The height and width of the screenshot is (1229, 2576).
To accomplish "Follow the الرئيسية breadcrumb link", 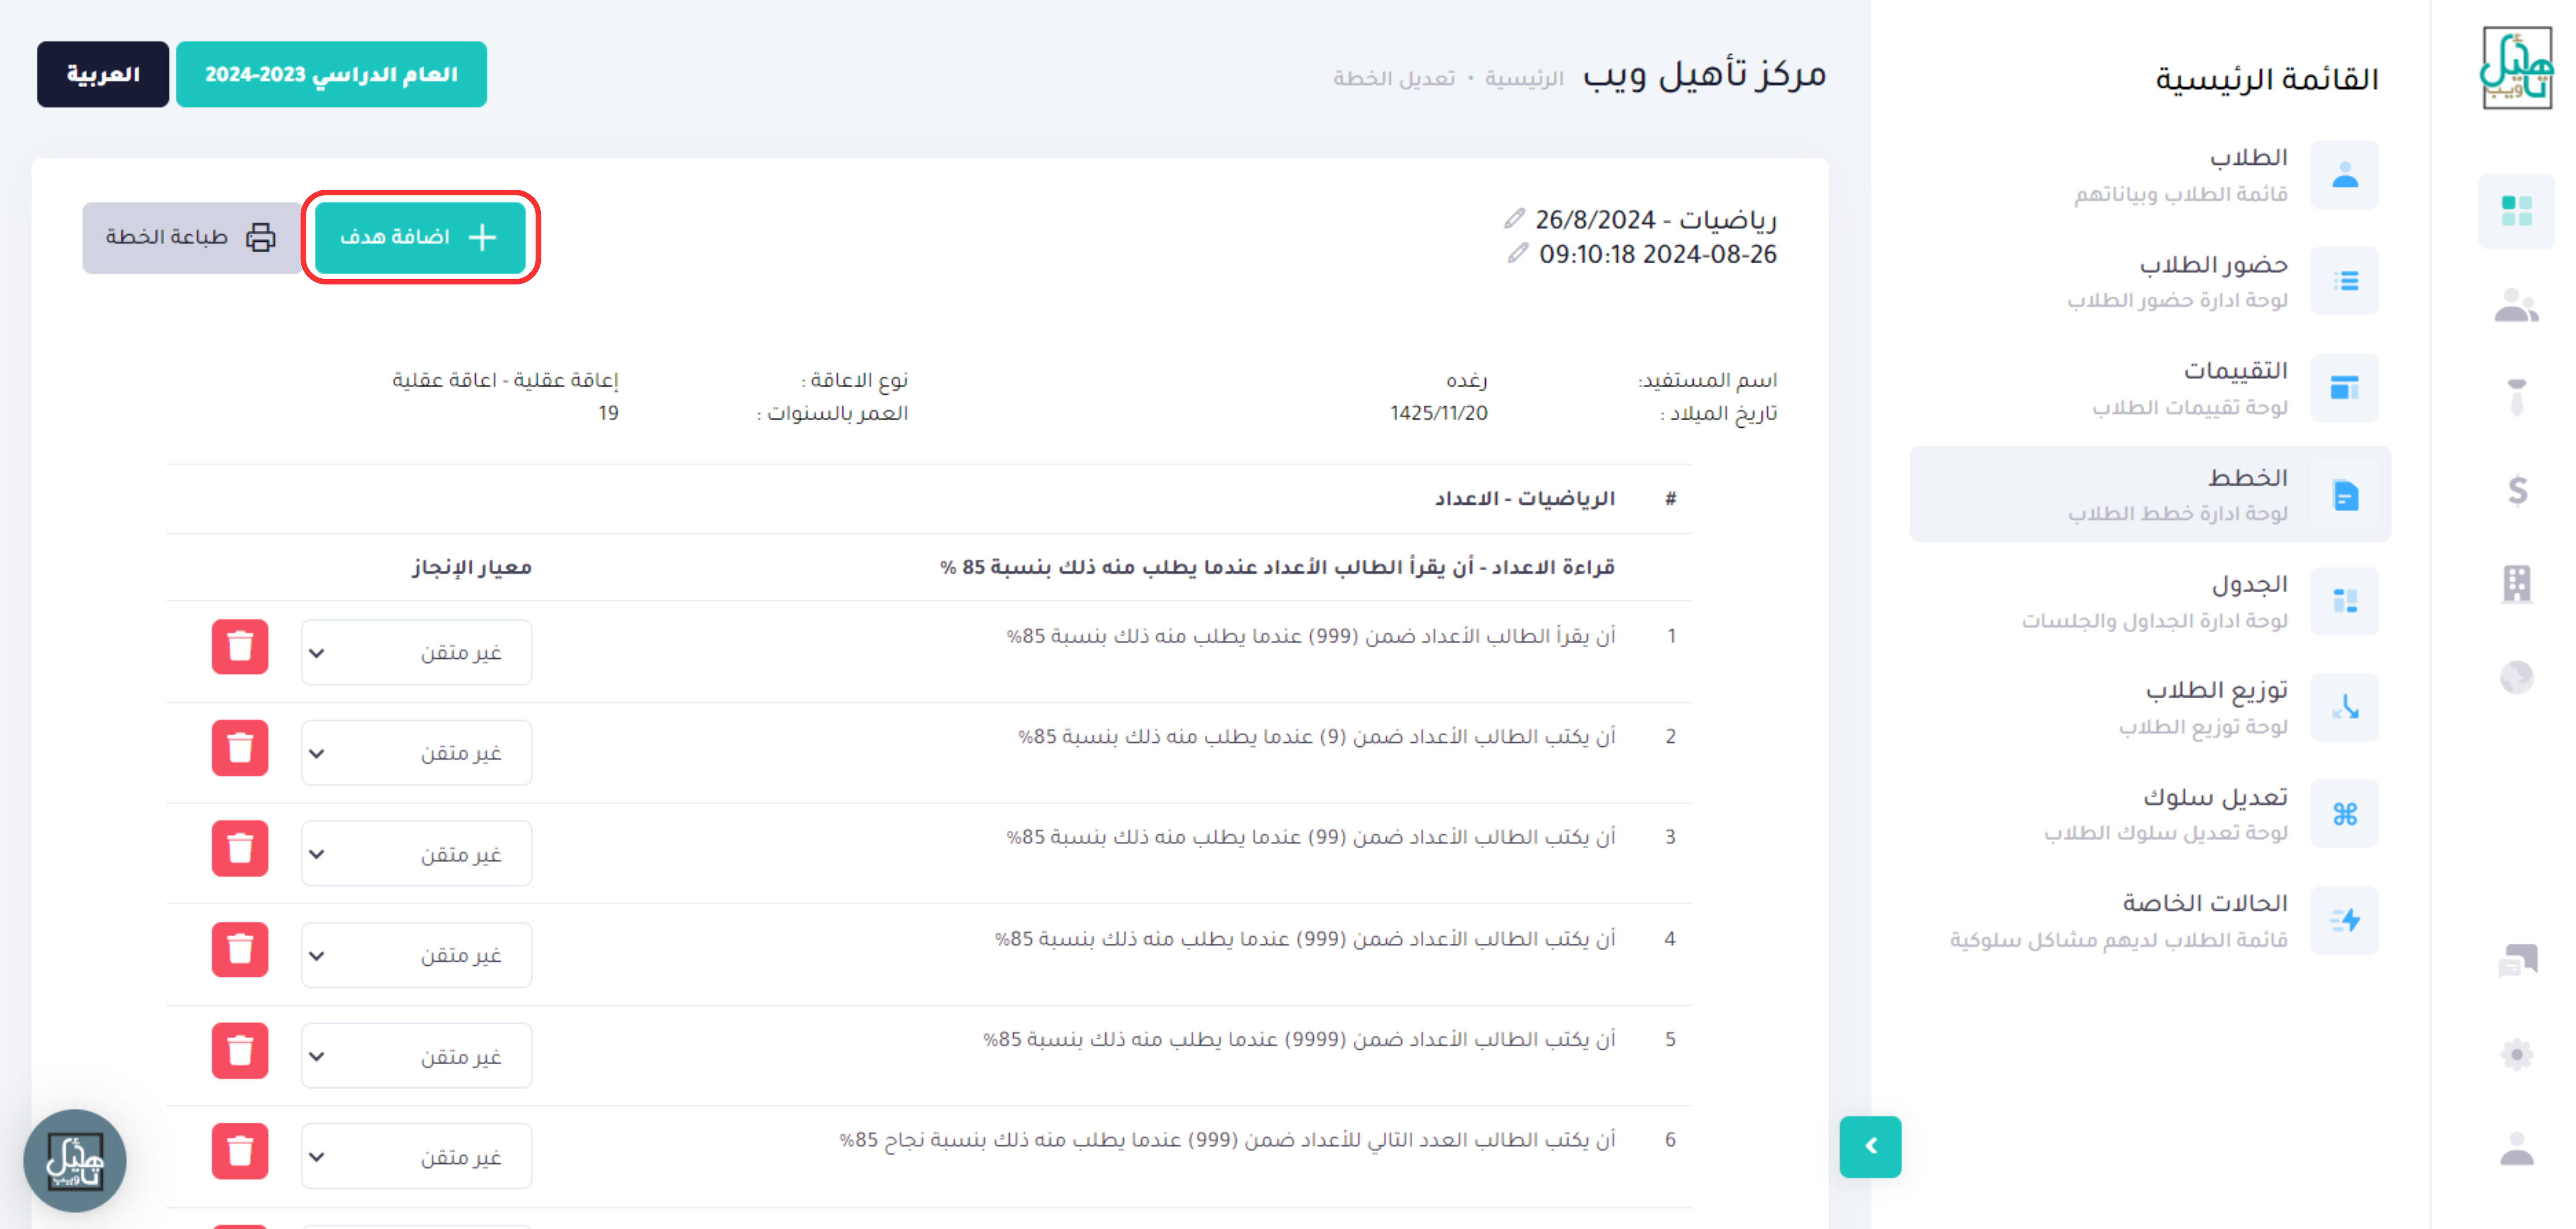I will click(1523, 78).
